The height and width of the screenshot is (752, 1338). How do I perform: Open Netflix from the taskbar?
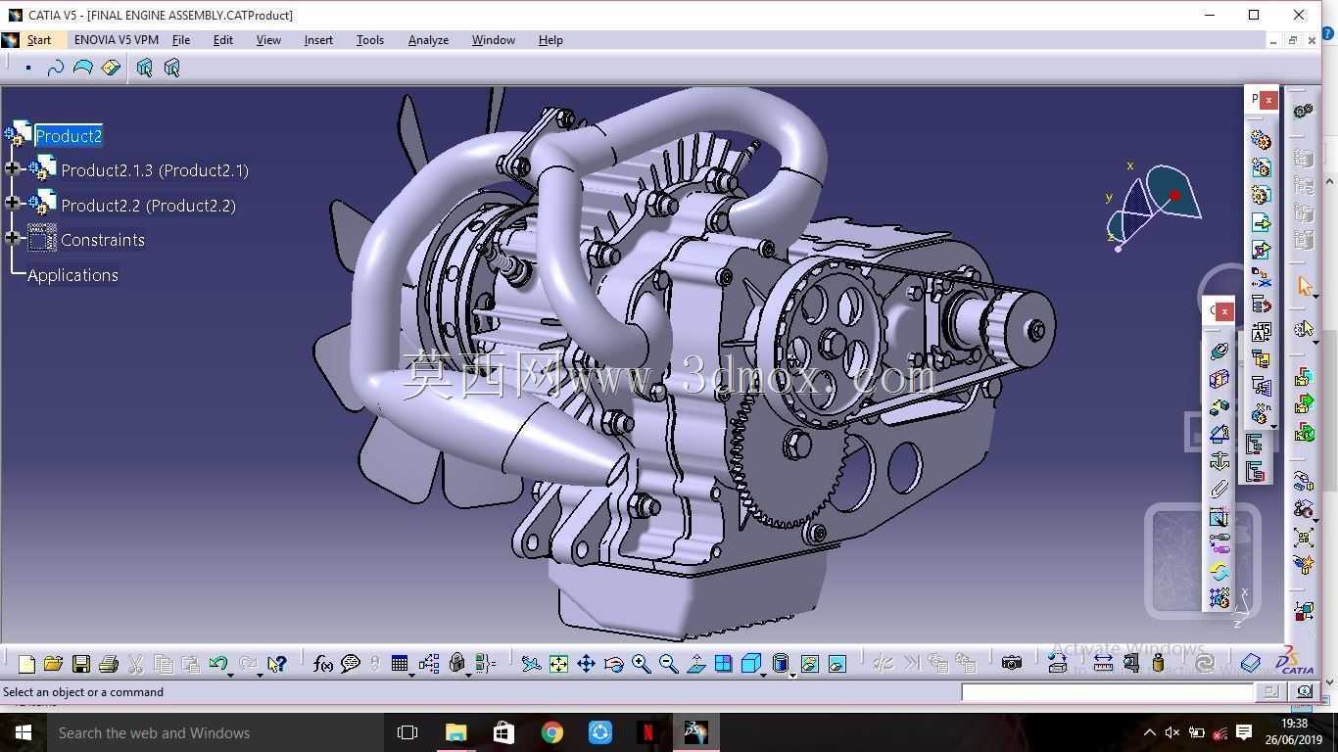(x=647, y=732)
